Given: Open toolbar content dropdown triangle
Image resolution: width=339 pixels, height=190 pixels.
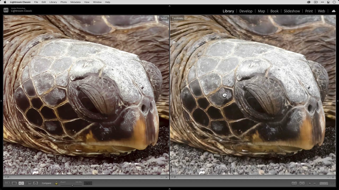Looking at the screenshot, I should click(x=333, y=183).
